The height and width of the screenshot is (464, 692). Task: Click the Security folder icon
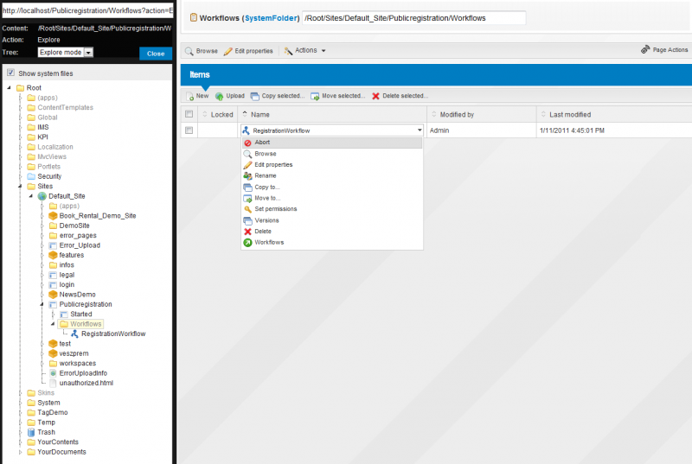pyautogui.click(x=31, y=176)
